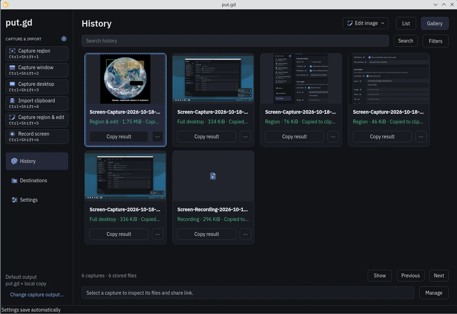Maximize the put.gd window

[444, 4]
